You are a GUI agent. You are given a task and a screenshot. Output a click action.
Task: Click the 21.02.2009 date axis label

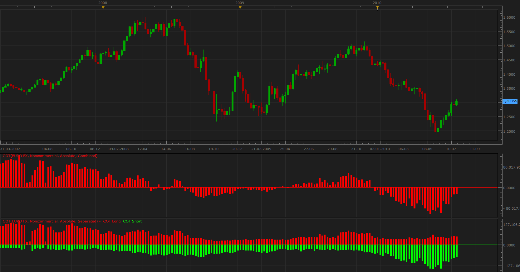[x=261, y=149]
